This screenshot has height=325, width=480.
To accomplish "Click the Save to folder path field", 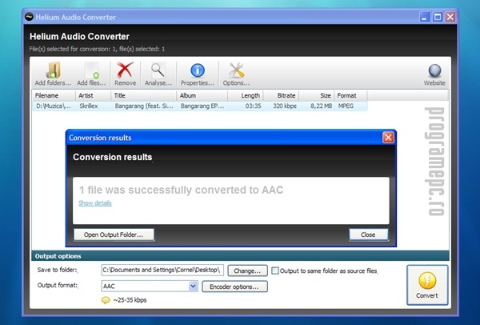I will tap(162, 271).
